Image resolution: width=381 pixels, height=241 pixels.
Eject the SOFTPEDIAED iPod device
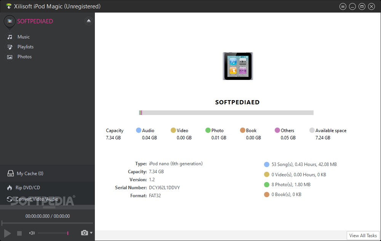89,21
